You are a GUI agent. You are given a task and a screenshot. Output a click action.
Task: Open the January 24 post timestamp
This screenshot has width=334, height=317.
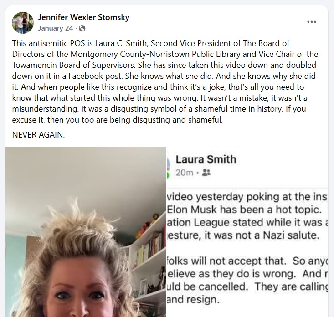click(56, 28)
